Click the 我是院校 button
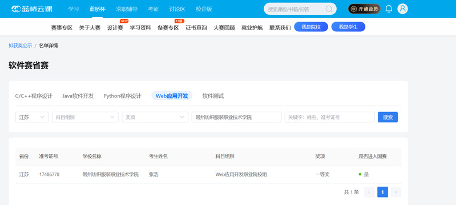Image resolution: width=456 pixels, height=205 pixels. [x=311, y=27]
